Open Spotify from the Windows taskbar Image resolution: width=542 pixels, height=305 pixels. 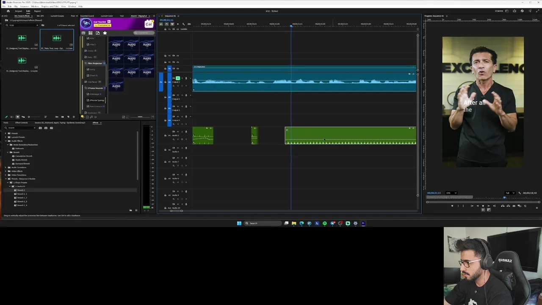tap(325, 223)
